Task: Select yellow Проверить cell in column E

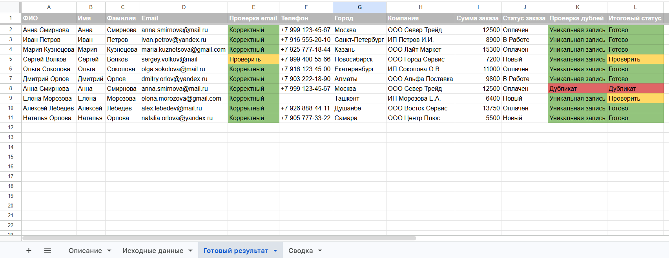Action: [253, 59]
